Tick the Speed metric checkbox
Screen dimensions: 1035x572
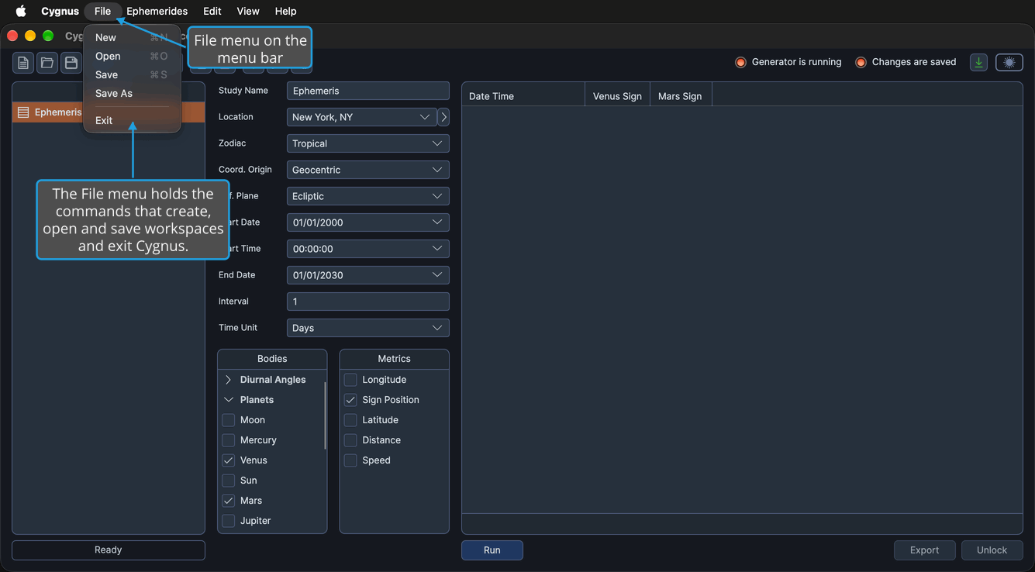click(x=350, y=460)
